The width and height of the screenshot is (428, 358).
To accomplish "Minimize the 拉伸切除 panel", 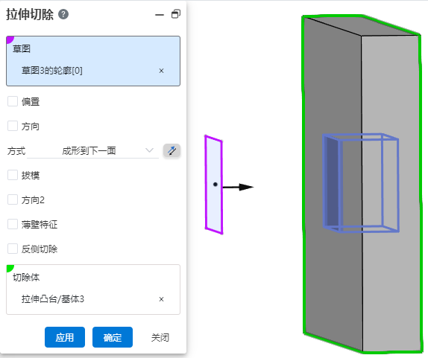I will click(x=160, y=15).
